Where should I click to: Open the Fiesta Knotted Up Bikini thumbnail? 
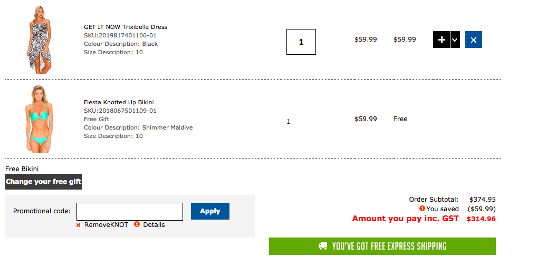pyautogui.click(x=40, y=119)
